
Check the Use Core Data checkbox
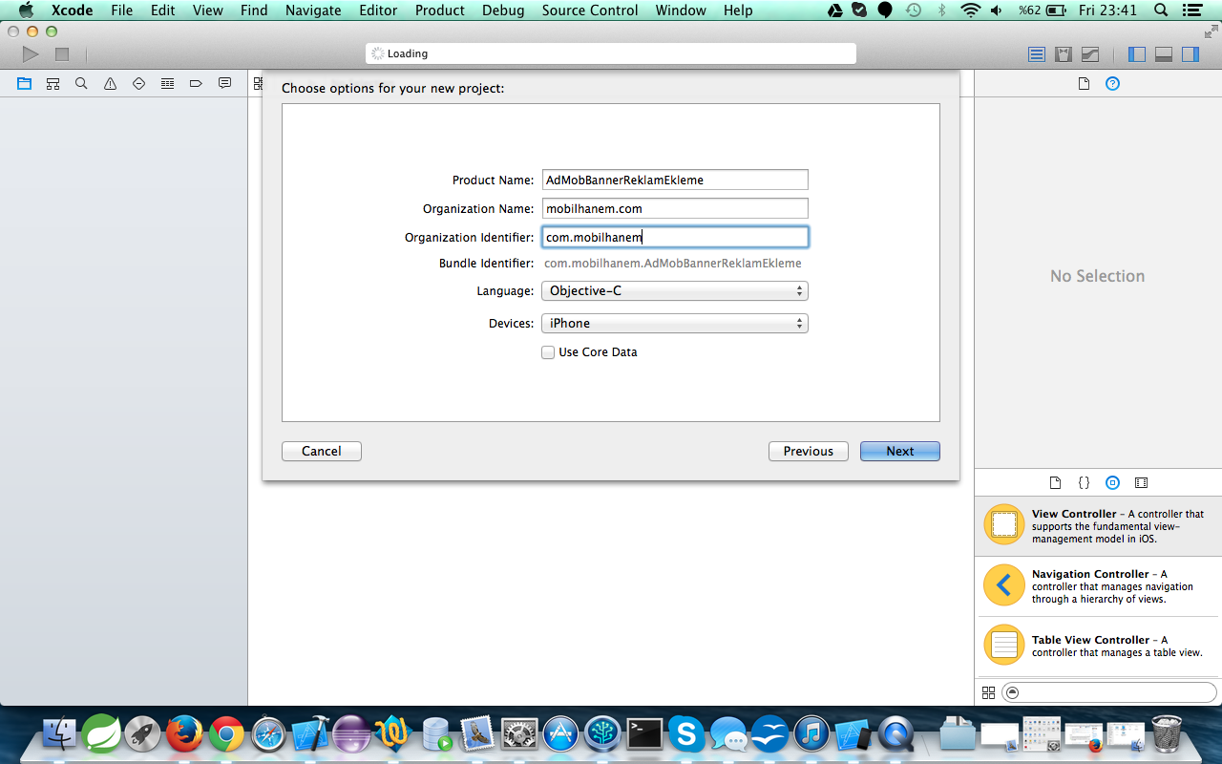click(548, 352)
